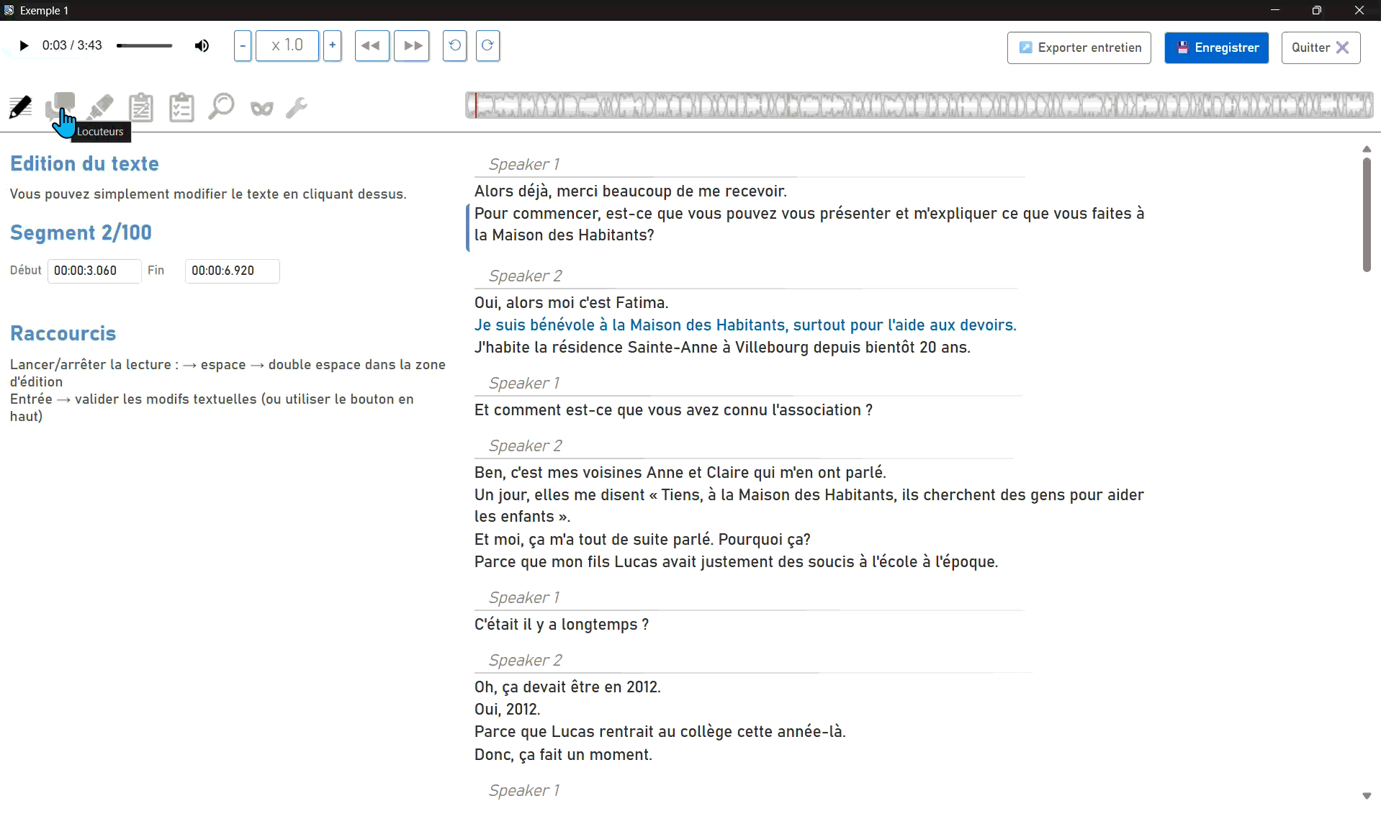Click the line "J'habite la résidence Sainte-Anne"

point(722,348)
